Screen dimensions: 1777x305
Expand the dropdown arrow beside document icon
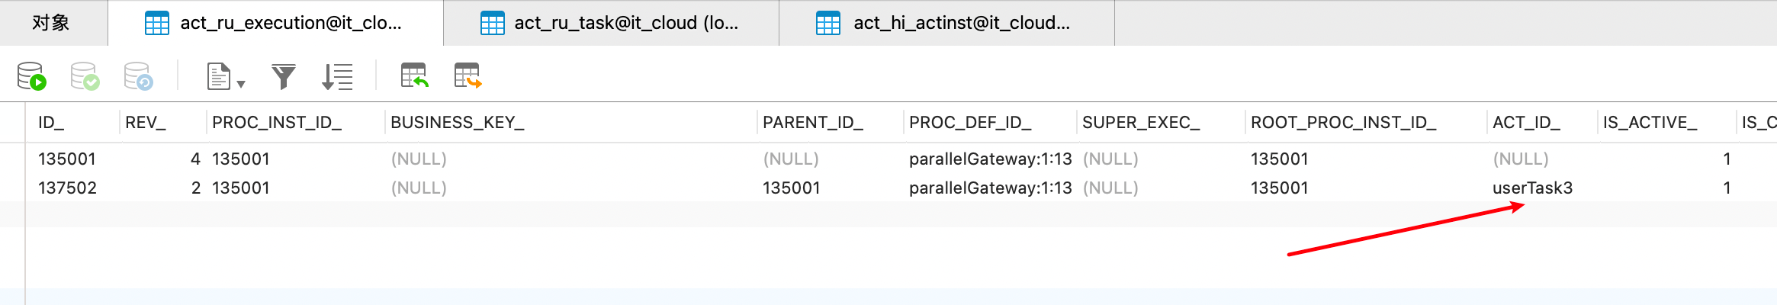point(241,84)
